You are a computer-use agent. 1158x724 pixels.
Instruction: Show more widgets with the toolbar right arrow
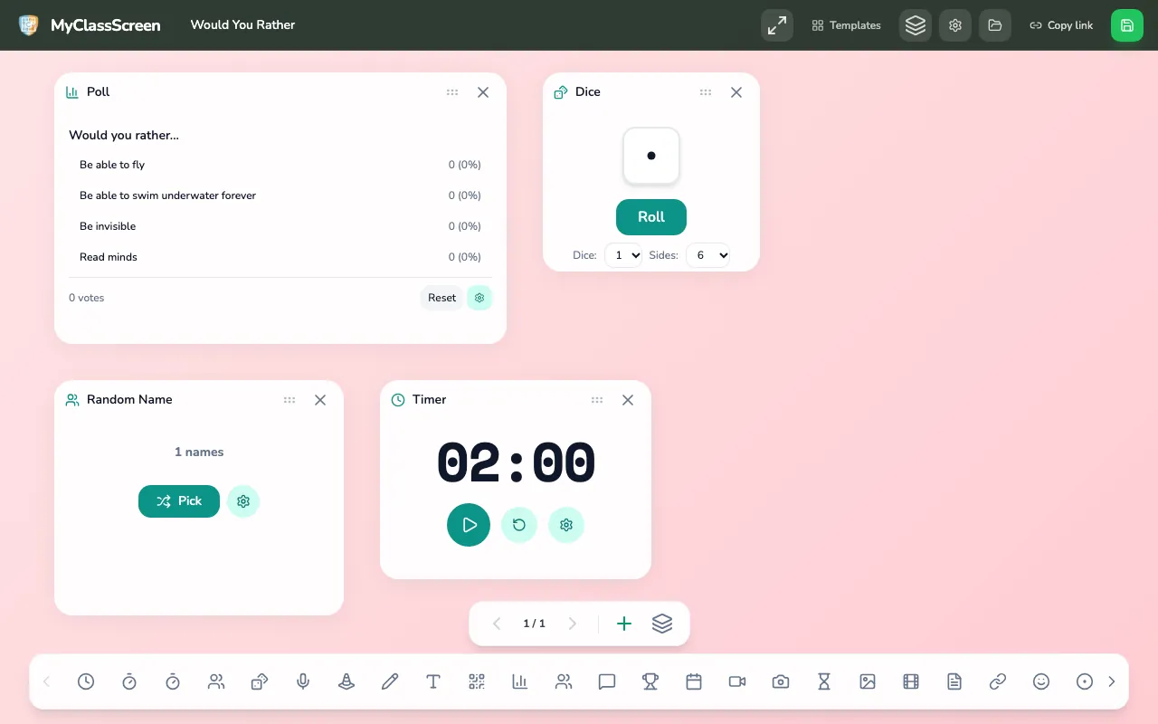(1112, 681)
